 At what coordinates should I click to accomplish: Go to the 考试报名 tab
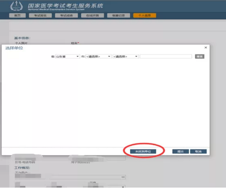[40, 16]
